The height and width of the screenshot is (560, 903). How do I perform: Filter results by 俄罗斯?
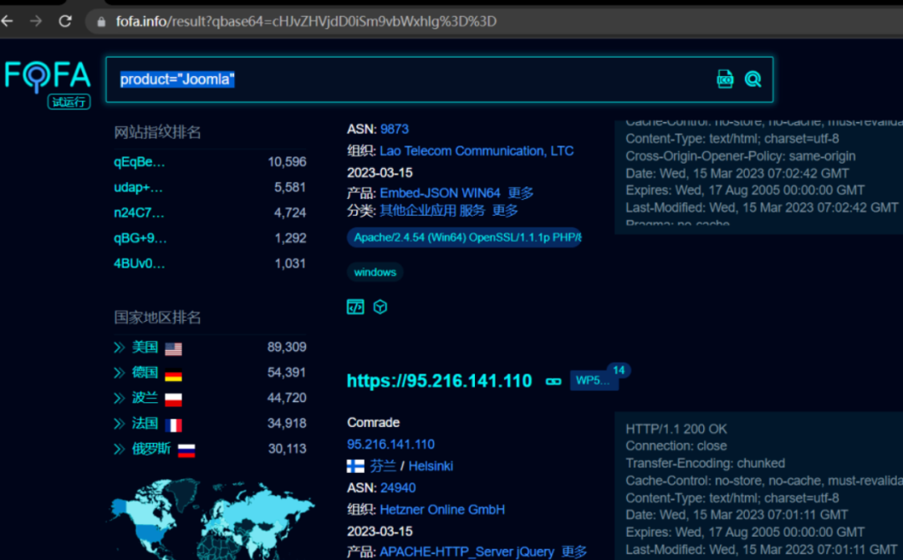pyautogui.click(x=151, y=448)
